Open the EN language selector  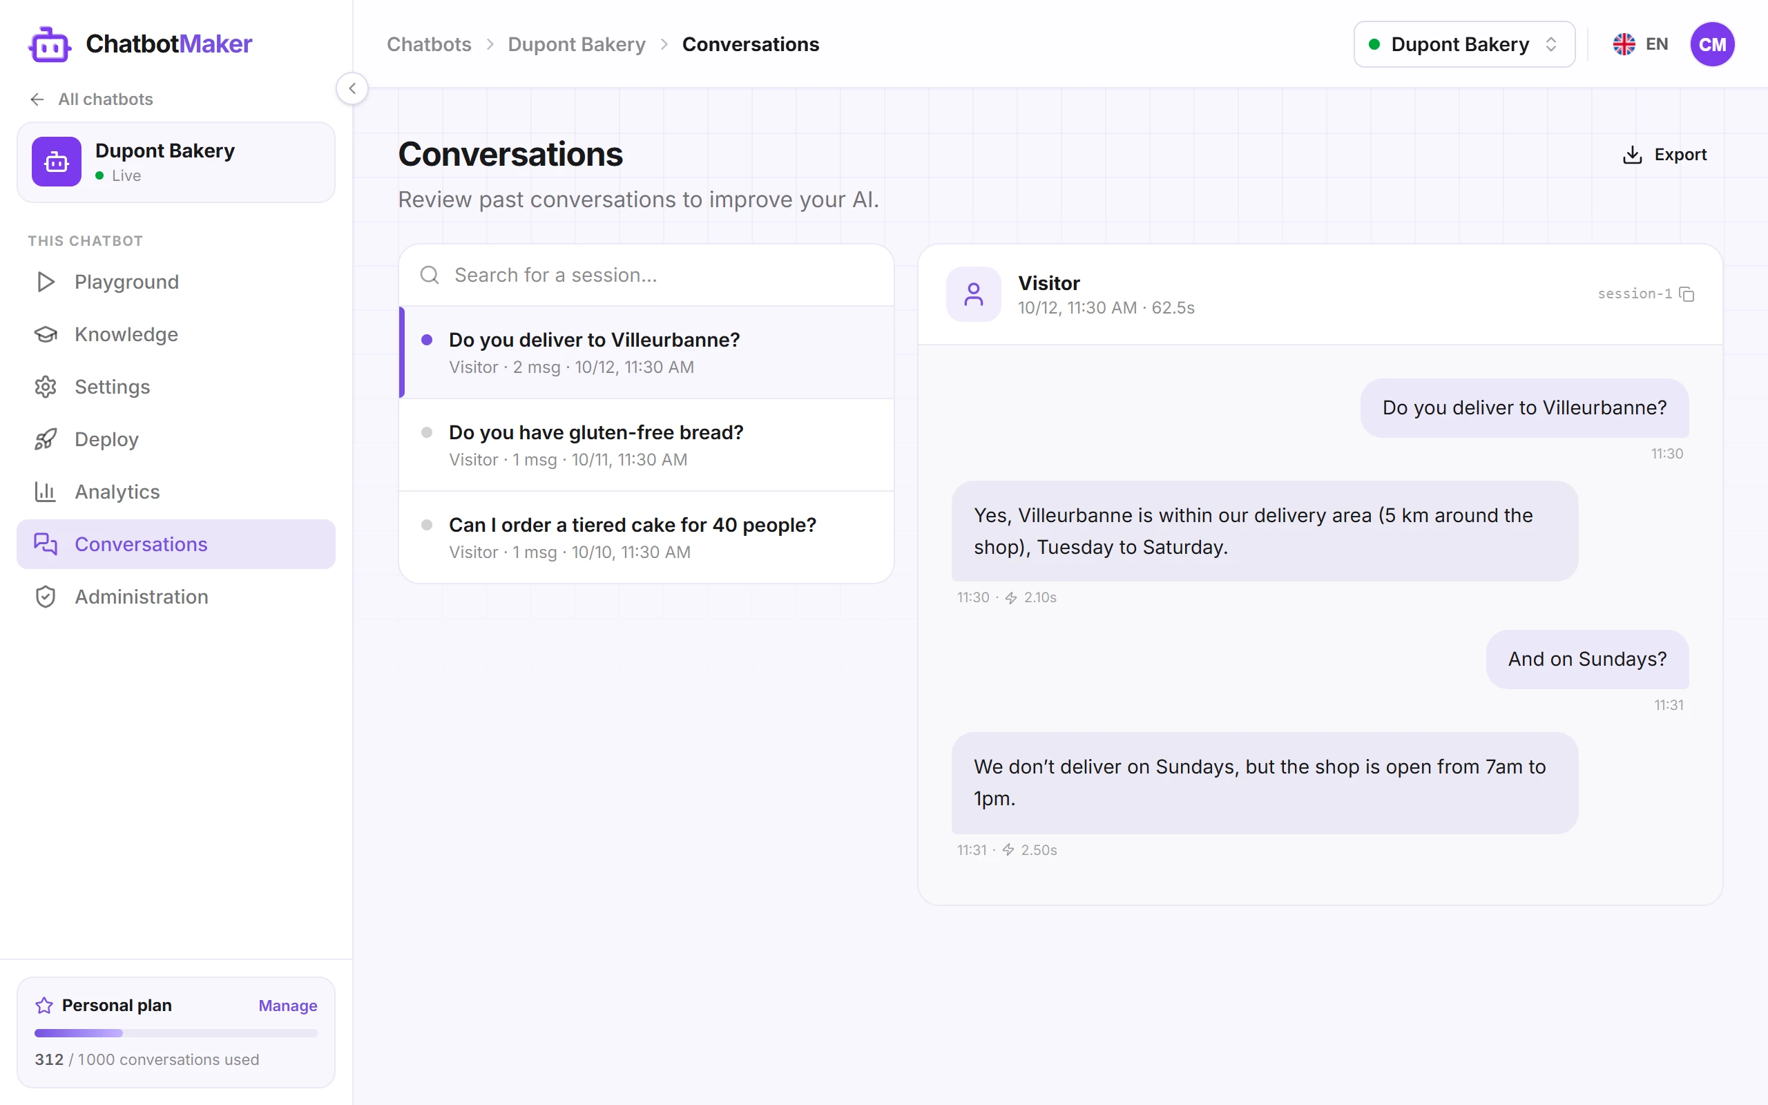pyautogui.click(x=1640, y=45)
